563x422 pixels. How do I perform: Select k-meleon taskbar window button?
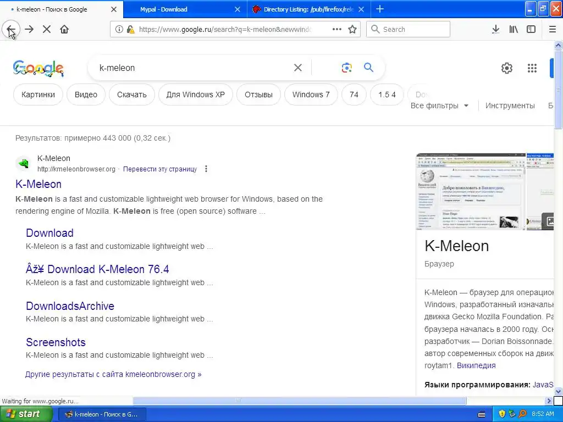coord(102,414)
